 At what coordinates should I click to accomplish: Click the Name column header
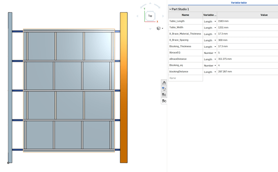click(185, 15)
